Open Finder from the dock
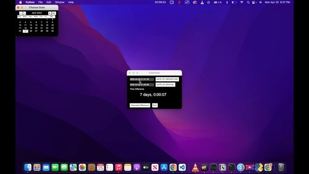 click(28, 167)
